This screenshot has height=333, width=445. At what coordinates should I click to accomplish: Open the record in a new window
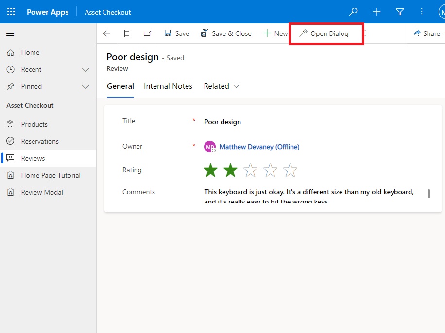147,33
